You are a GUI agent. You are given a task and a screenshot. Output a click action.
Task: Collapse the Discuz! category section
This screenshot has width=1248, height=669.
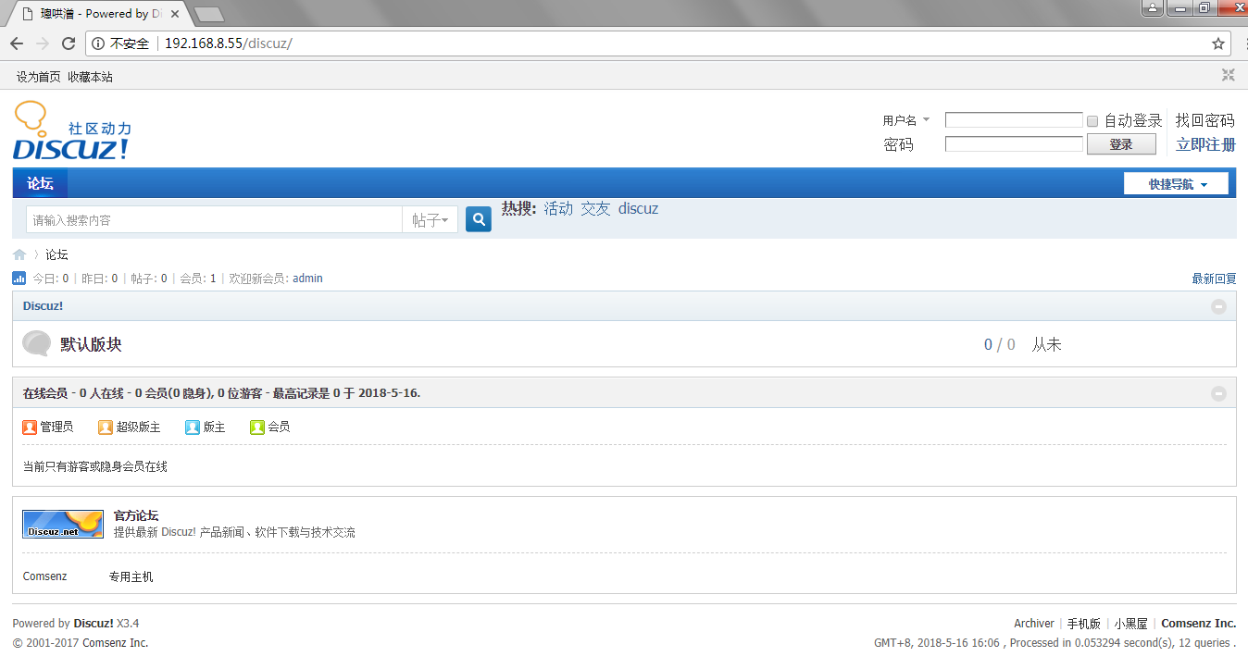[x=1219, y=306]
